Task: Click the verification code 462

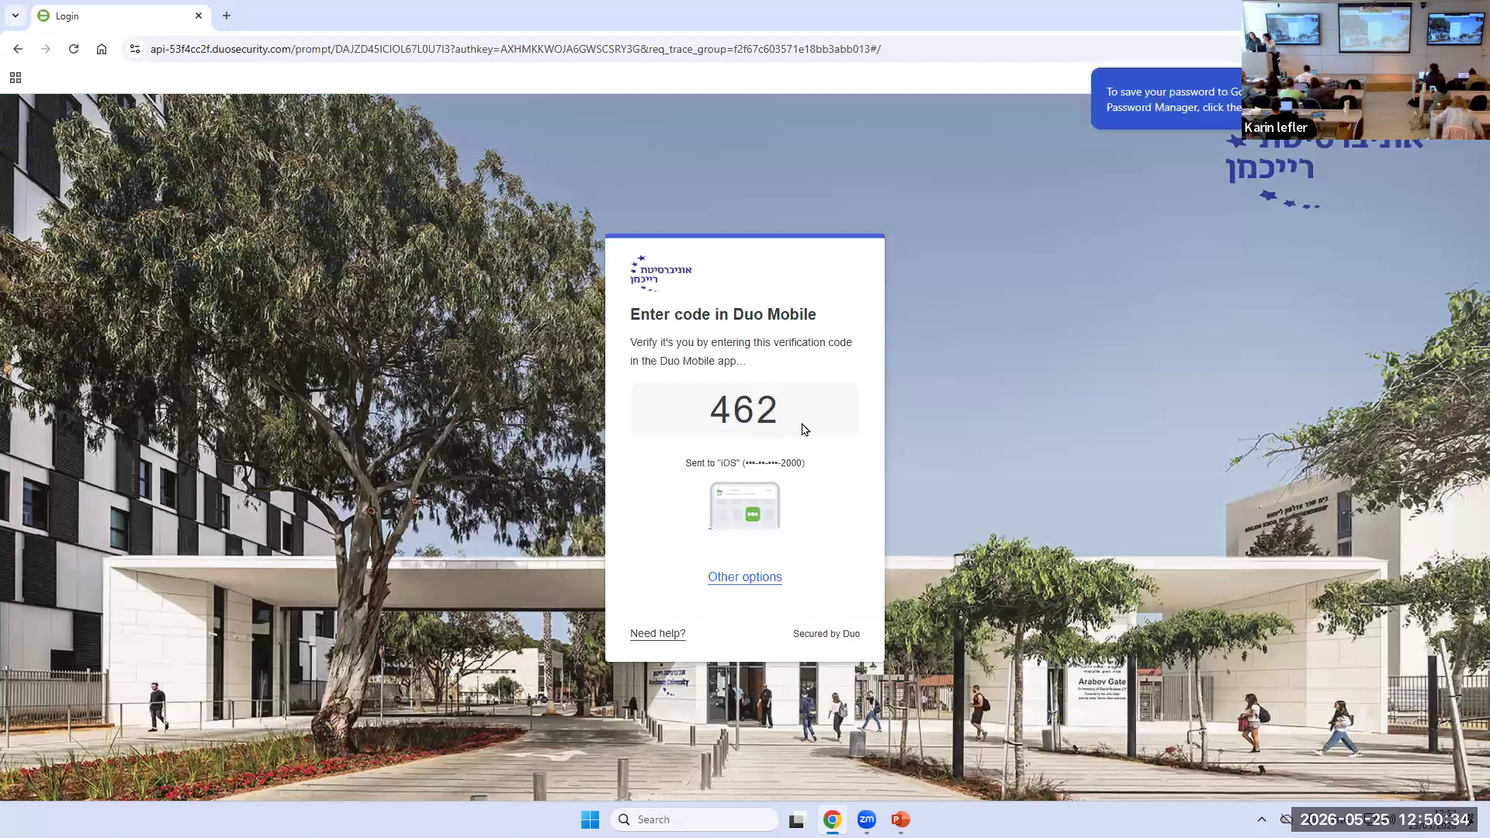Action: click(x=744, y=410)
